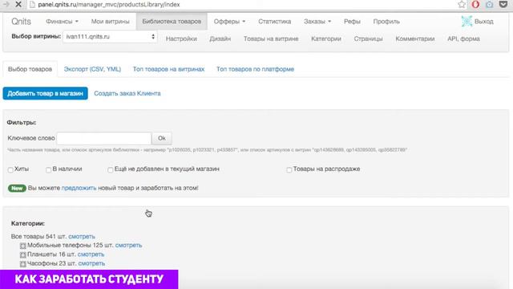Click the Создать заказ Клиента link

coord(127,93)
